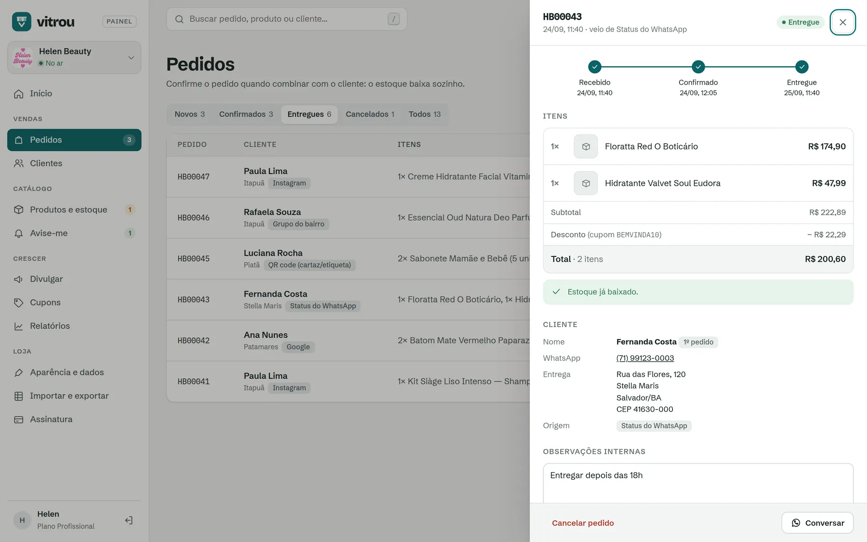Click the Conversar WhatsApp button
Image resolution: width=867 pixels, height=542 pixels.
[x=817, y=523]
